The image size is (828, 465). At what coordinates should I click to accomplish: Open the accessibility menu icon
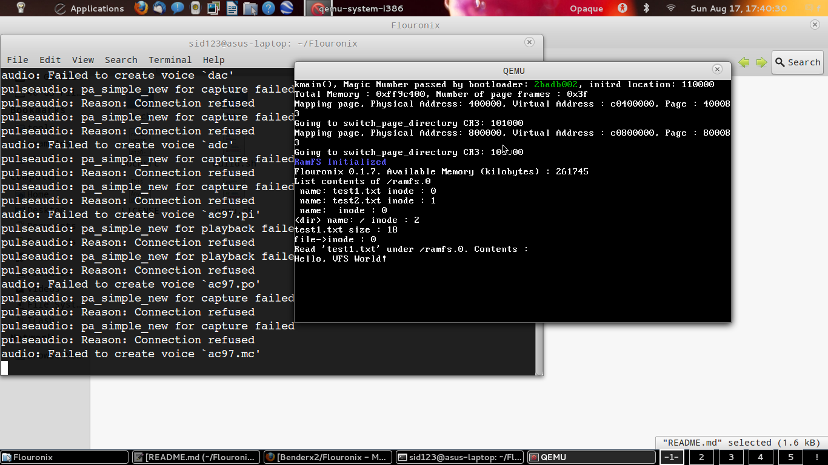click(x=623, y=8)
